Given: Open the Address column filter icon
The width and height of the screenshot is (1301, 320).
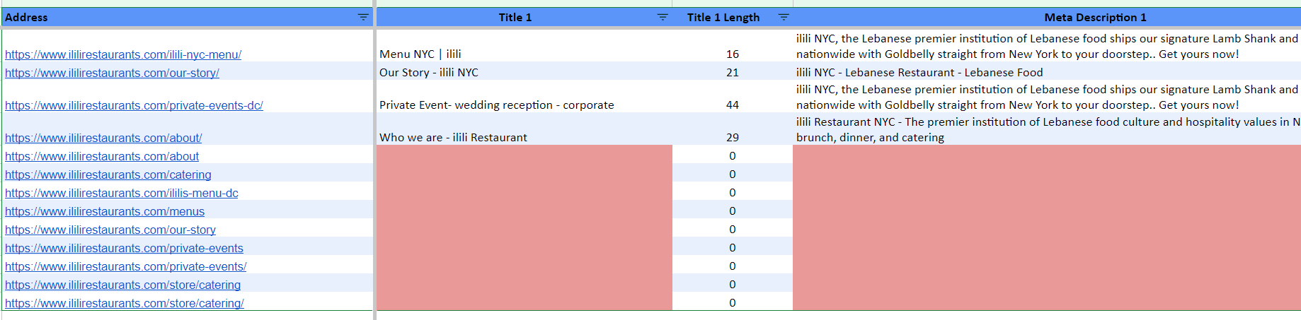Looking at the screenshot, I should [363, 17].
